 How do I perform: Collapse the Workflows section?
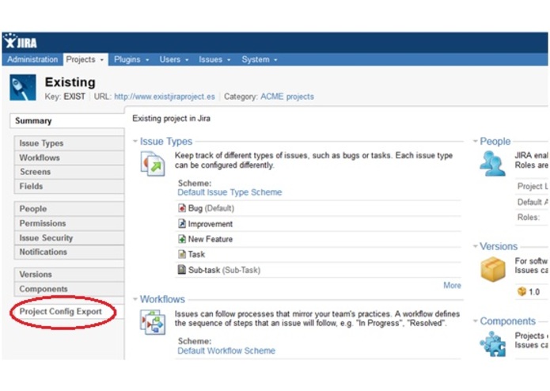point(135,299)
